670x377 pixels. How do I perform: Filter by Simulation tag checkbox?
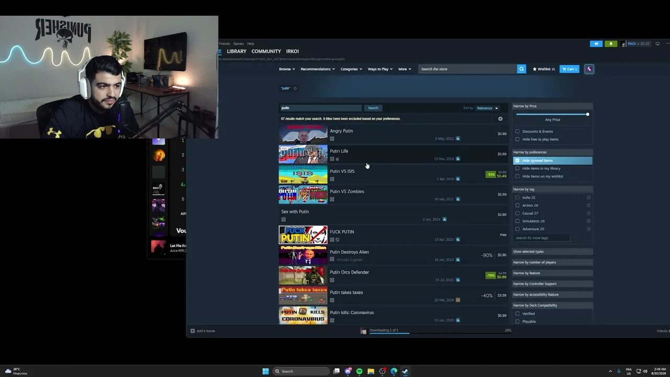(518, 221)
